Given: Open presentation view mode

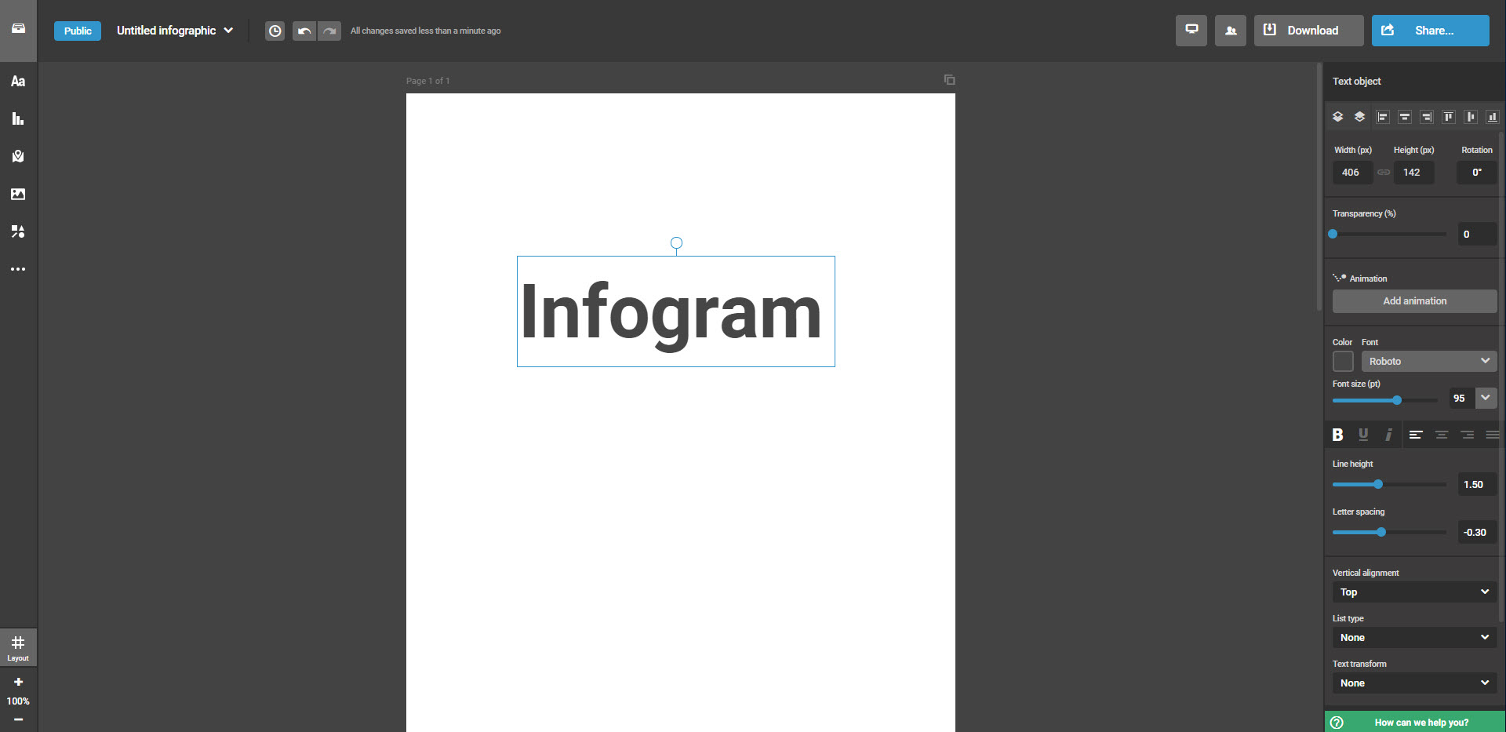Looking at the screenshot, I should (1191, 31).
